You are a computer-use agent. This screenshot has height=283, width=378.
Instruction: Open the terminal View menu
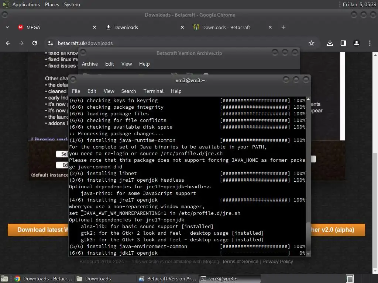click(109, 91)
